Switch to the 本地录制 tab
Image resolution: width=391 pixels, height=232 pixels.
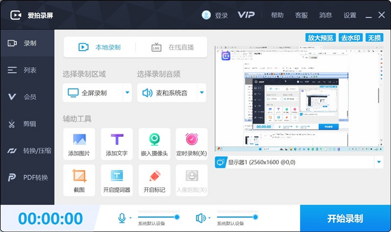click(x=99, y=47)
